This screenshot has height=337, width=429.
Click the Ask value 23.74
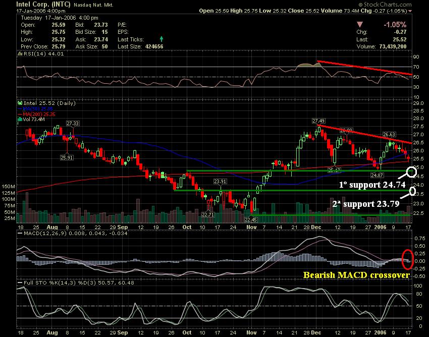(101, 39)
